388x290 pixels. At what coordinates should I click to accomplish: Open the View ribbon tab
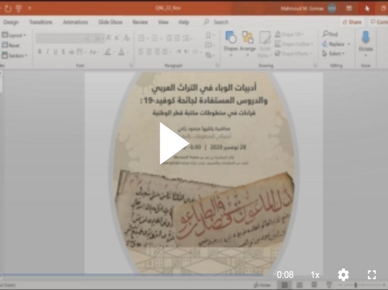[163, 22]
